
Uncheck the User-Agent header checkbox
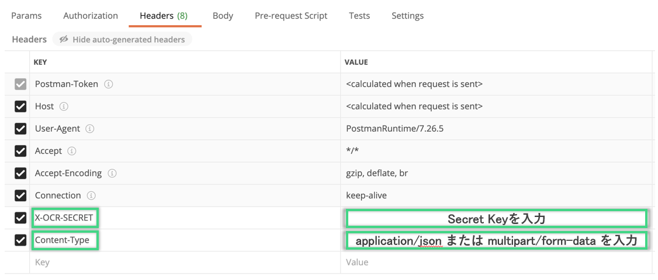click(20, 129)
